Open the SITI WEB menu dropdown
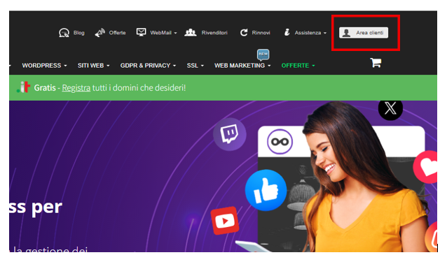440x255 pixels. click(x=93, y=66)
